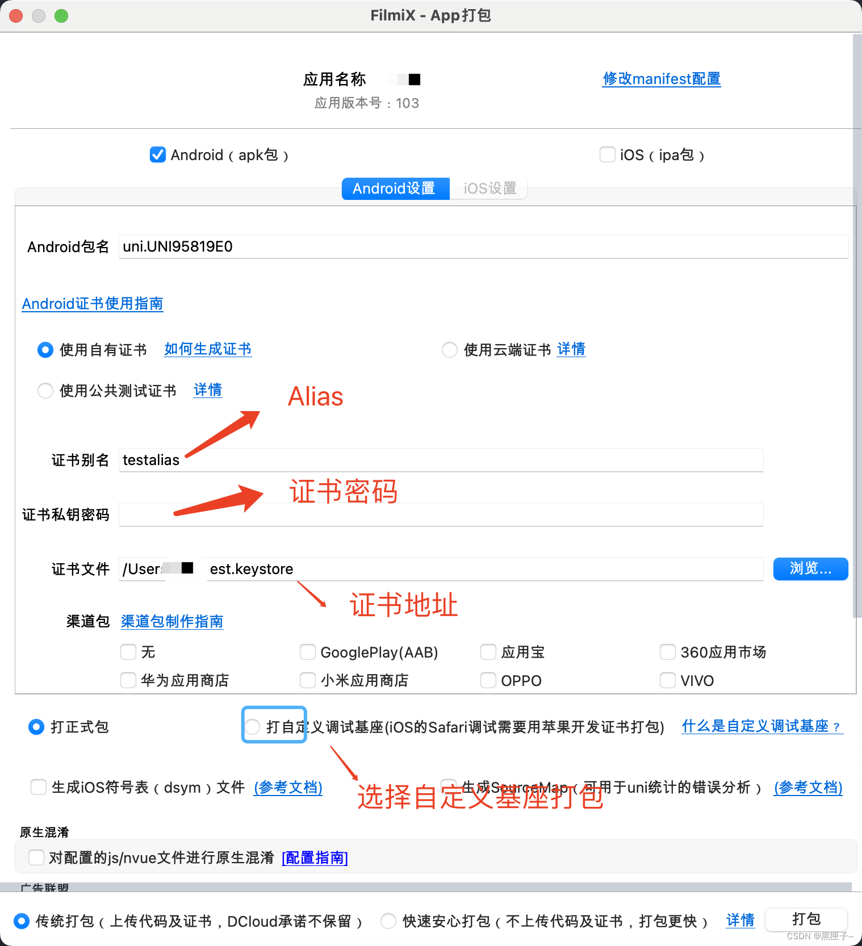Click the 打包 button
Image resolution: width=862 pixels, height=946 pixels.
[x=806, y=919]
